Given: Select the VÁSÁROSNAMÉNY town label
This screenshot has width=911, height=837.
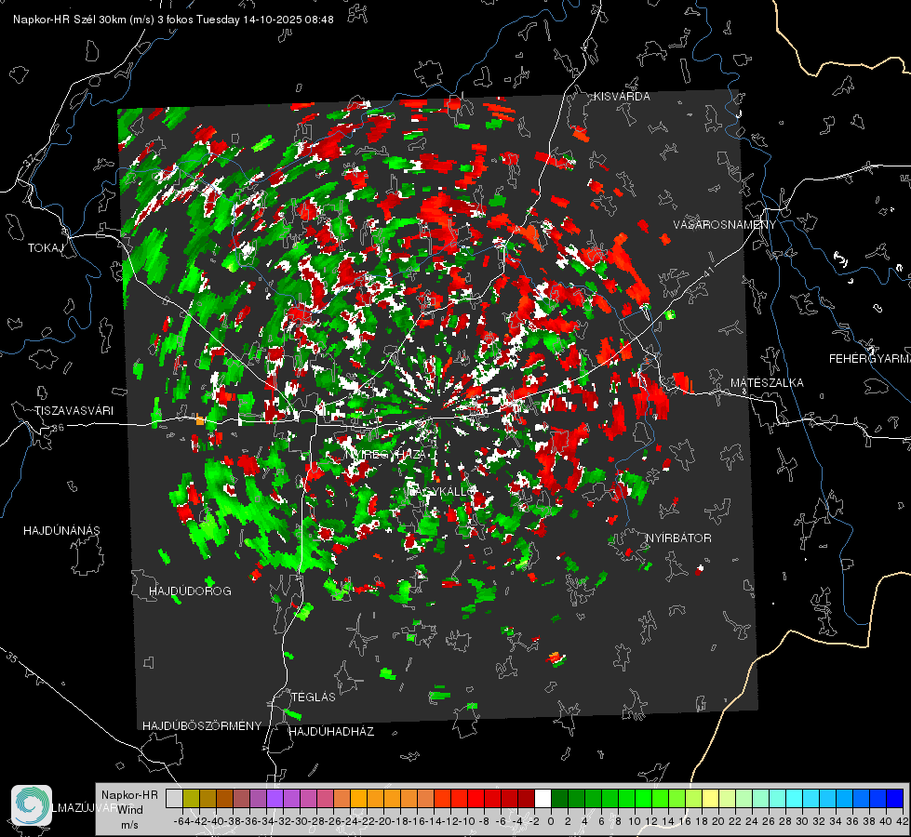Looking at the screenshot, I should [x=724, y=225].
